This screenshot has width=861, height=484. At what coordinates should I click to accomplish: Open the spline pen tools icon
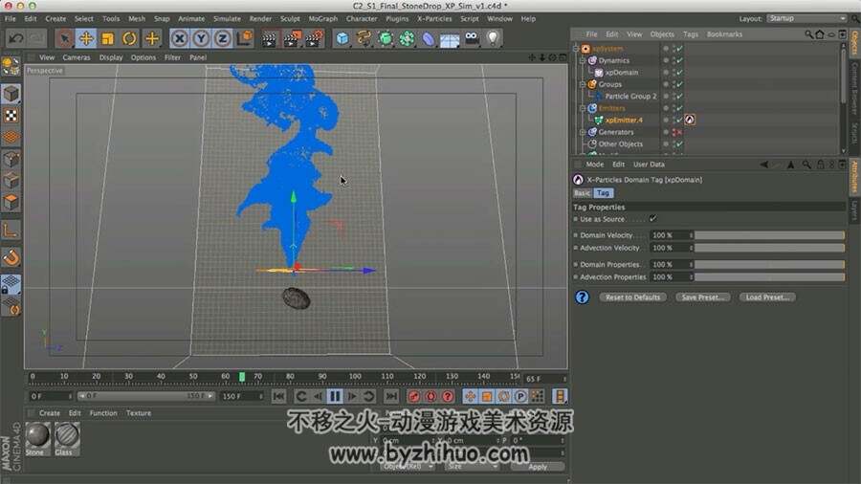coord(364,38)
